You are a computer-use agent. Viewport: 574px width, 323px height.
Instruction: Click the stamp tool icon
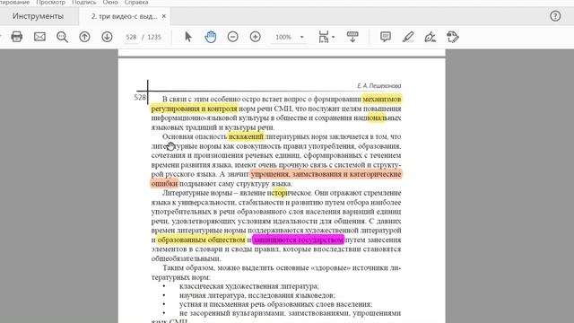click(x=453, y=37)
